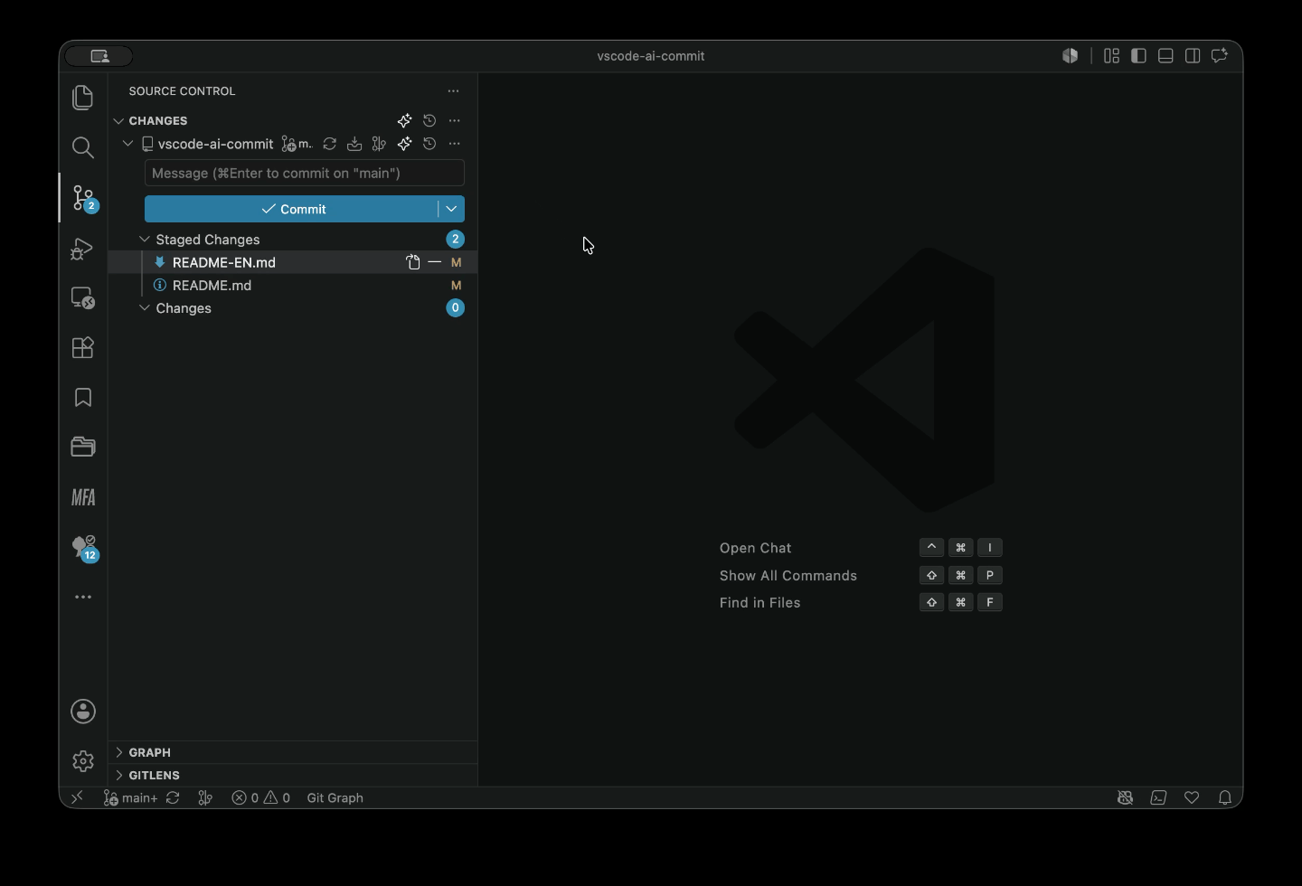This screenshot has width=1302, height=886.
Task: Expand the GRAPH section
Action: 118,752
